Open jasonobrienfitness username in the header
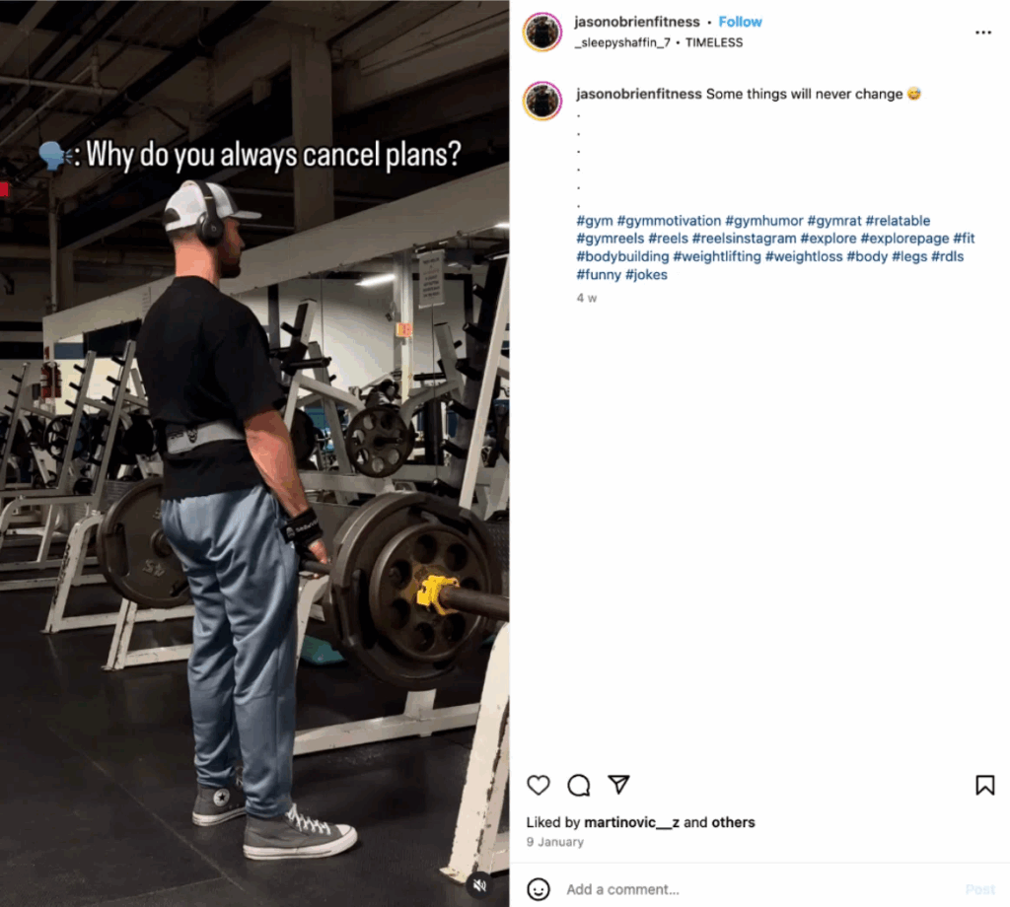This screenshot has width=1010, height=907. pyautogui.click(x=637, y=22)
